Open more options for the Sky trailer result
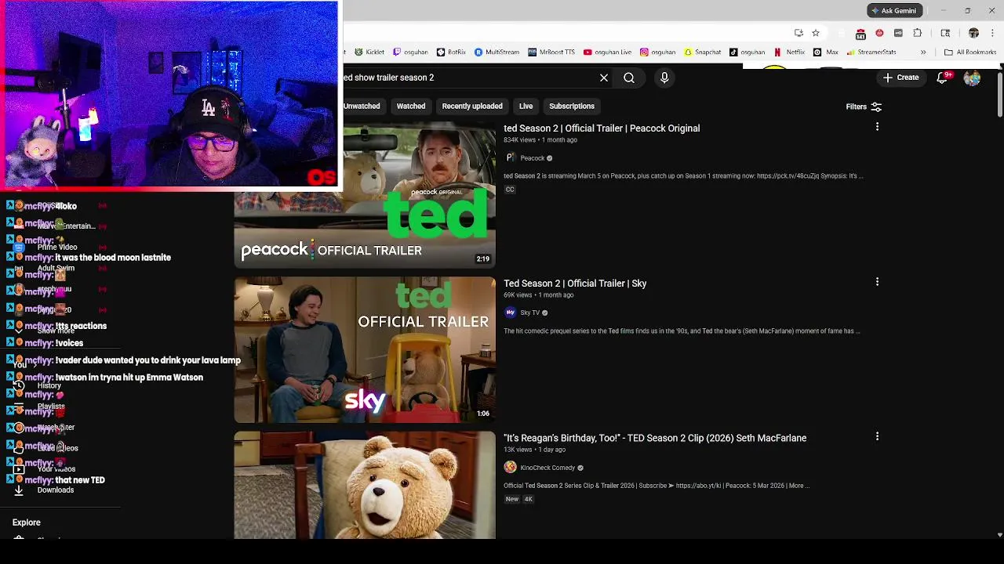 click(877, 282)
